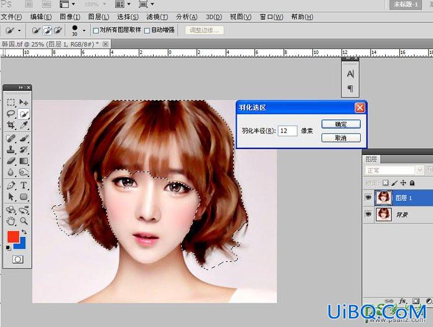Select the Dodge tool

(x=24, y=172)
